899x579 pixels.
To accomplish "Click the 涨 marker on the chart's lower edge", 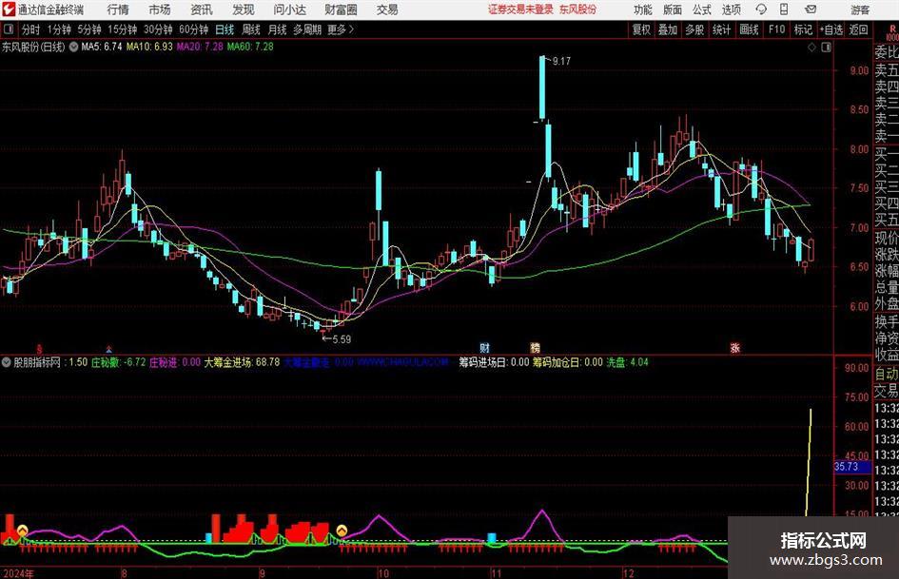I will coord(735,347).
